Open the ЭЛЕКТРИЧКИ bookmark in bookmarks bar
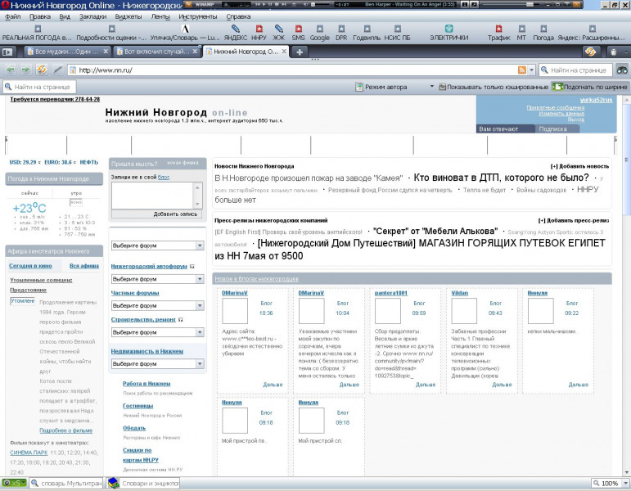The image size is (631, 491). click(449, 33)
